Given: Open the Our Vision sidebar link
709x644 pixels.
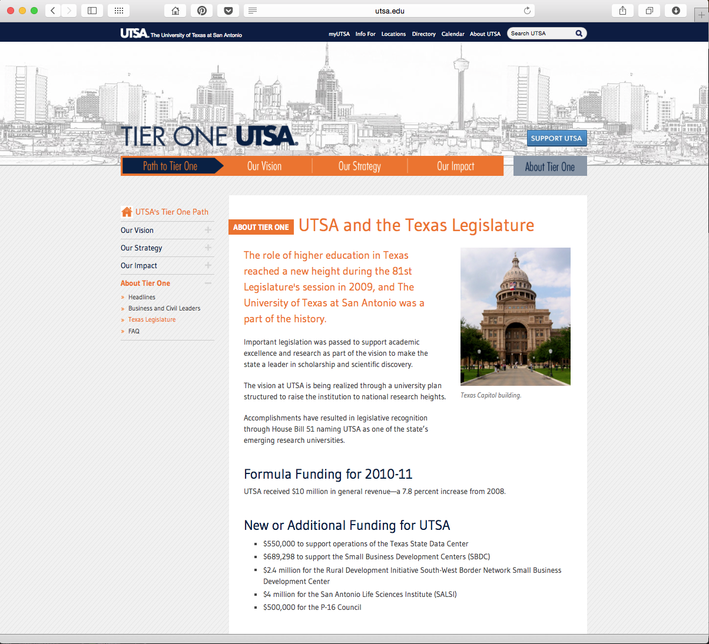Looking at the screenshot, I should (x=137, y=230).
